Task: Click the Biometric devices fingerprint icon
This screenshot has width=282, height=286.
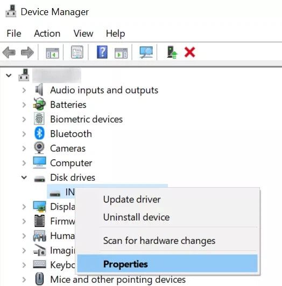Action: tap(39, 119)
